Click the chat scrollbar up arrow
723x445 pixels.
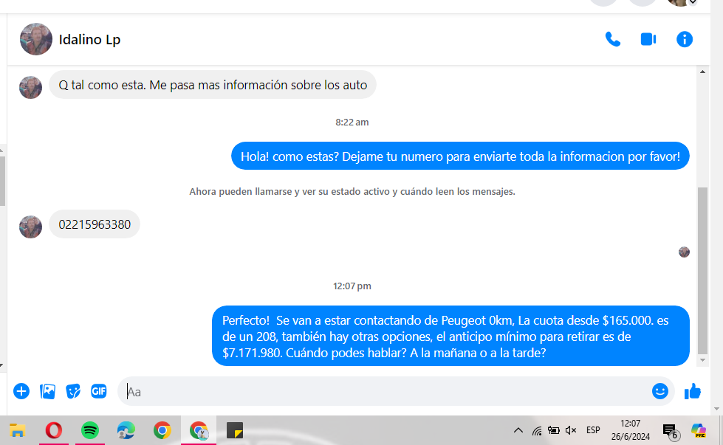click(702, 72)
